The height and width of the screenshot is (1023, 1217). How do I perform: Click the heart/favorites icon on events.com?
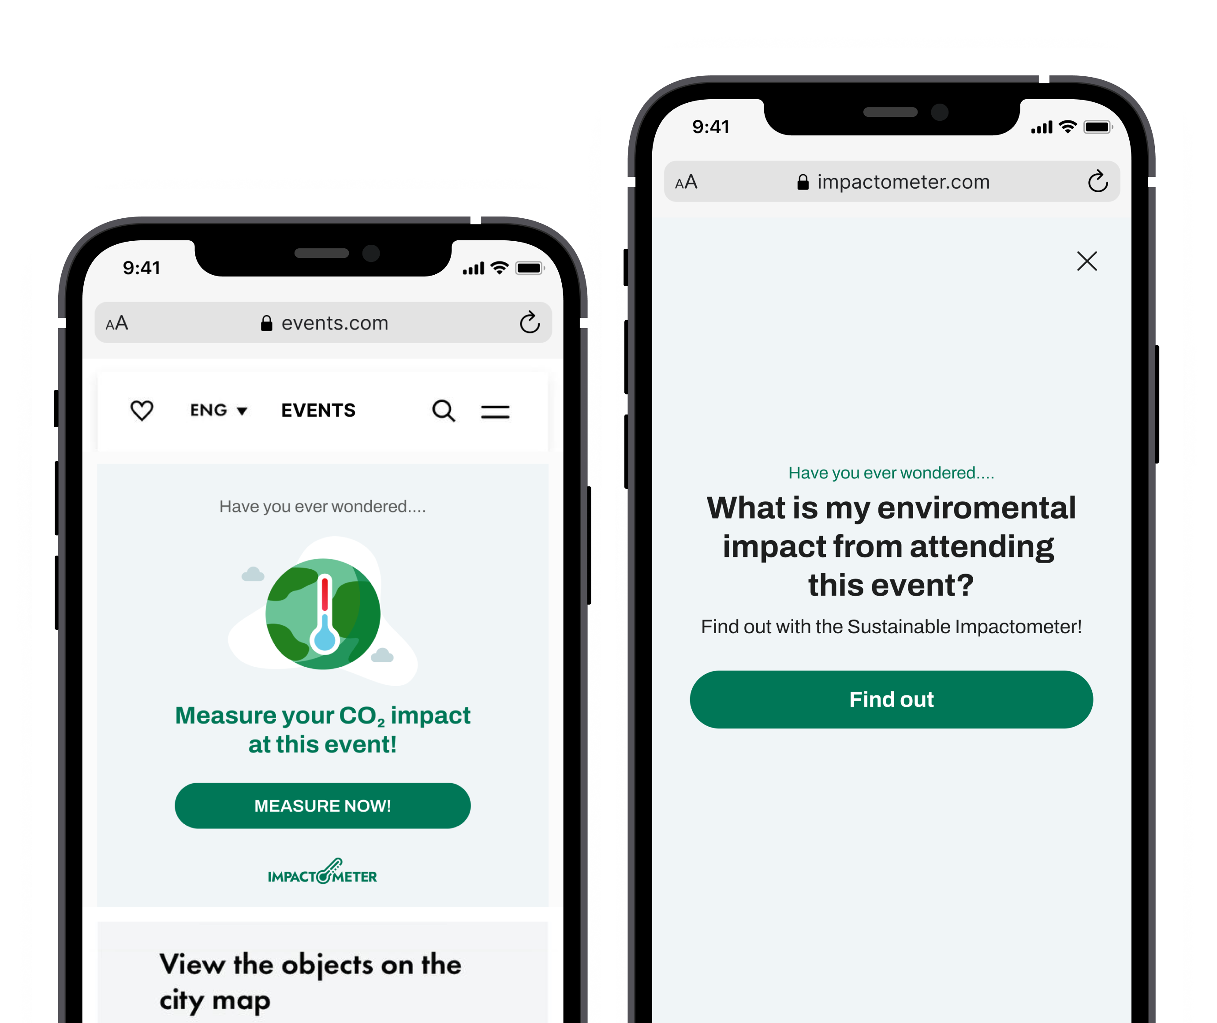point(142,409)
